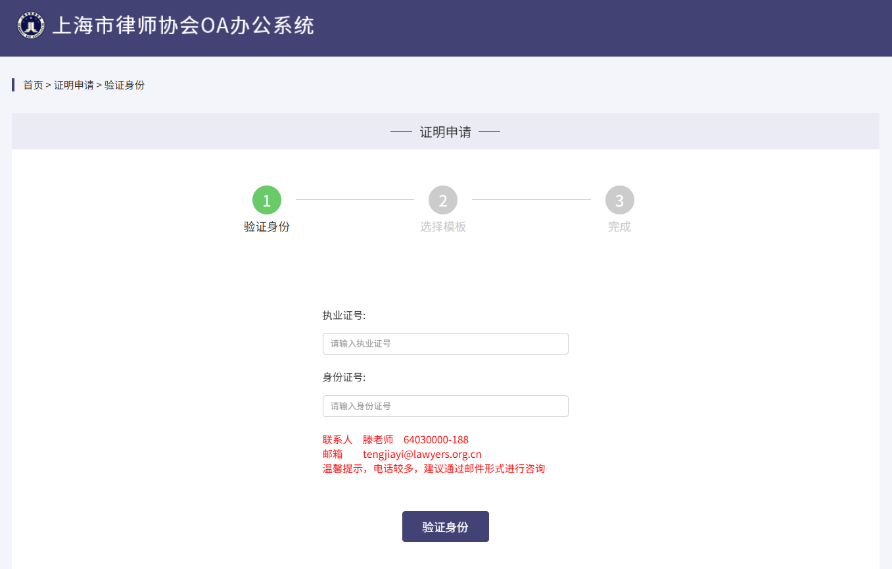892x569 pixels.
Task: Select the 选择模板 step label
Action: pyautogui.click(x=443, y=227)
